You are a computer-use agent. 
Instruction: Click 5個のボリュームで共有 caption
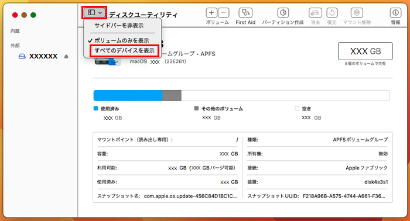[365, 64]
